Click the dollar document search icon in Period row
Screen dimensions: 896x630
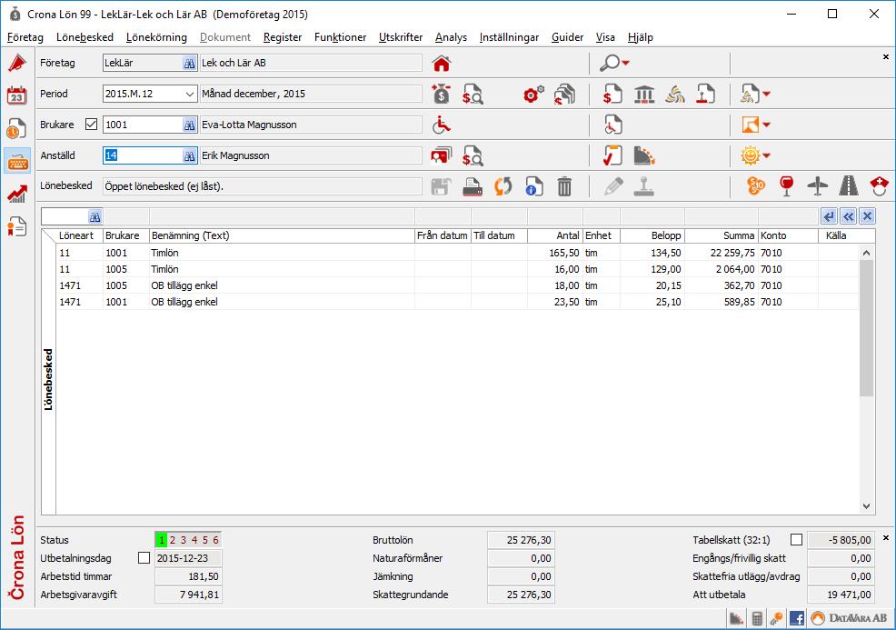tap(473, 94)
